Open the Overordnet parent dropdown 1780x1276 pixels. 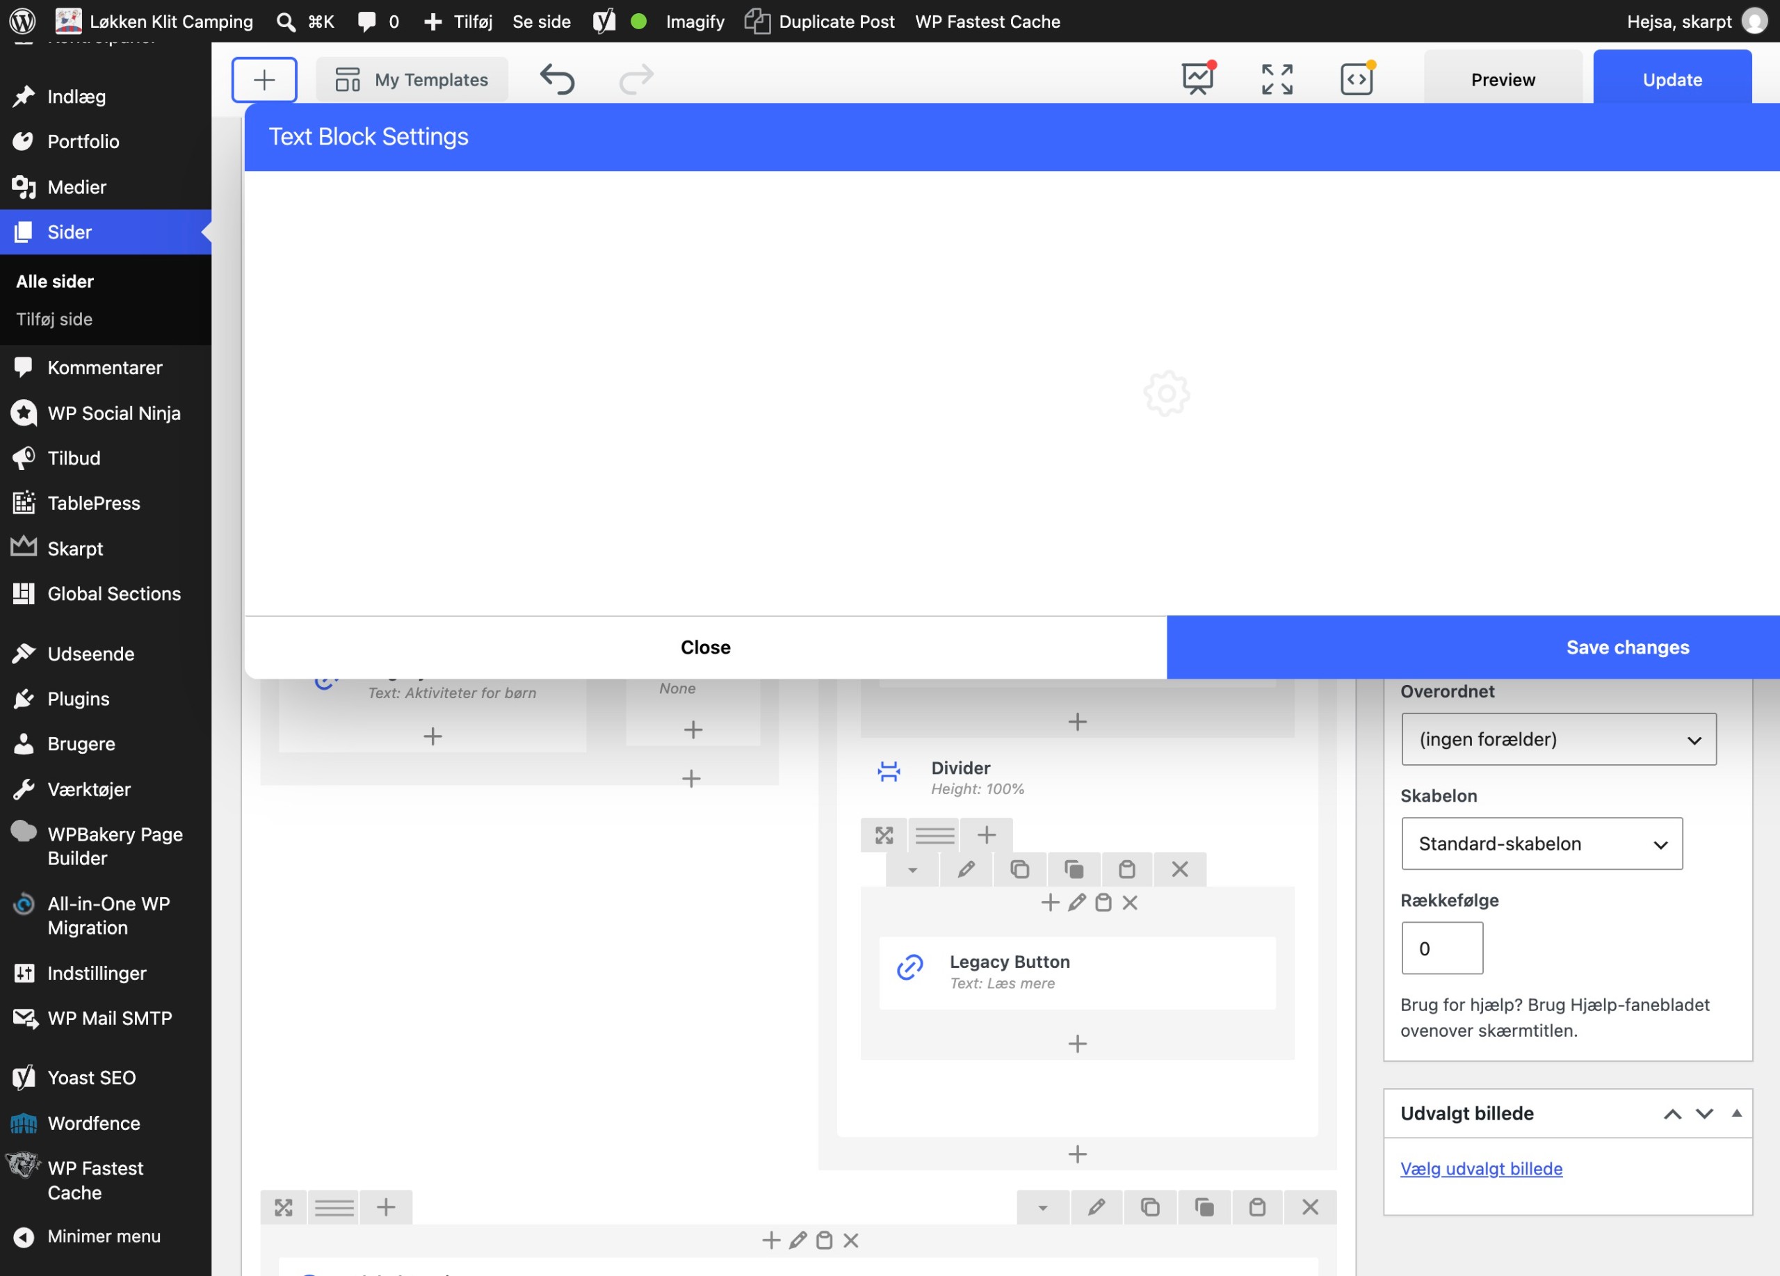(1559, 739)
